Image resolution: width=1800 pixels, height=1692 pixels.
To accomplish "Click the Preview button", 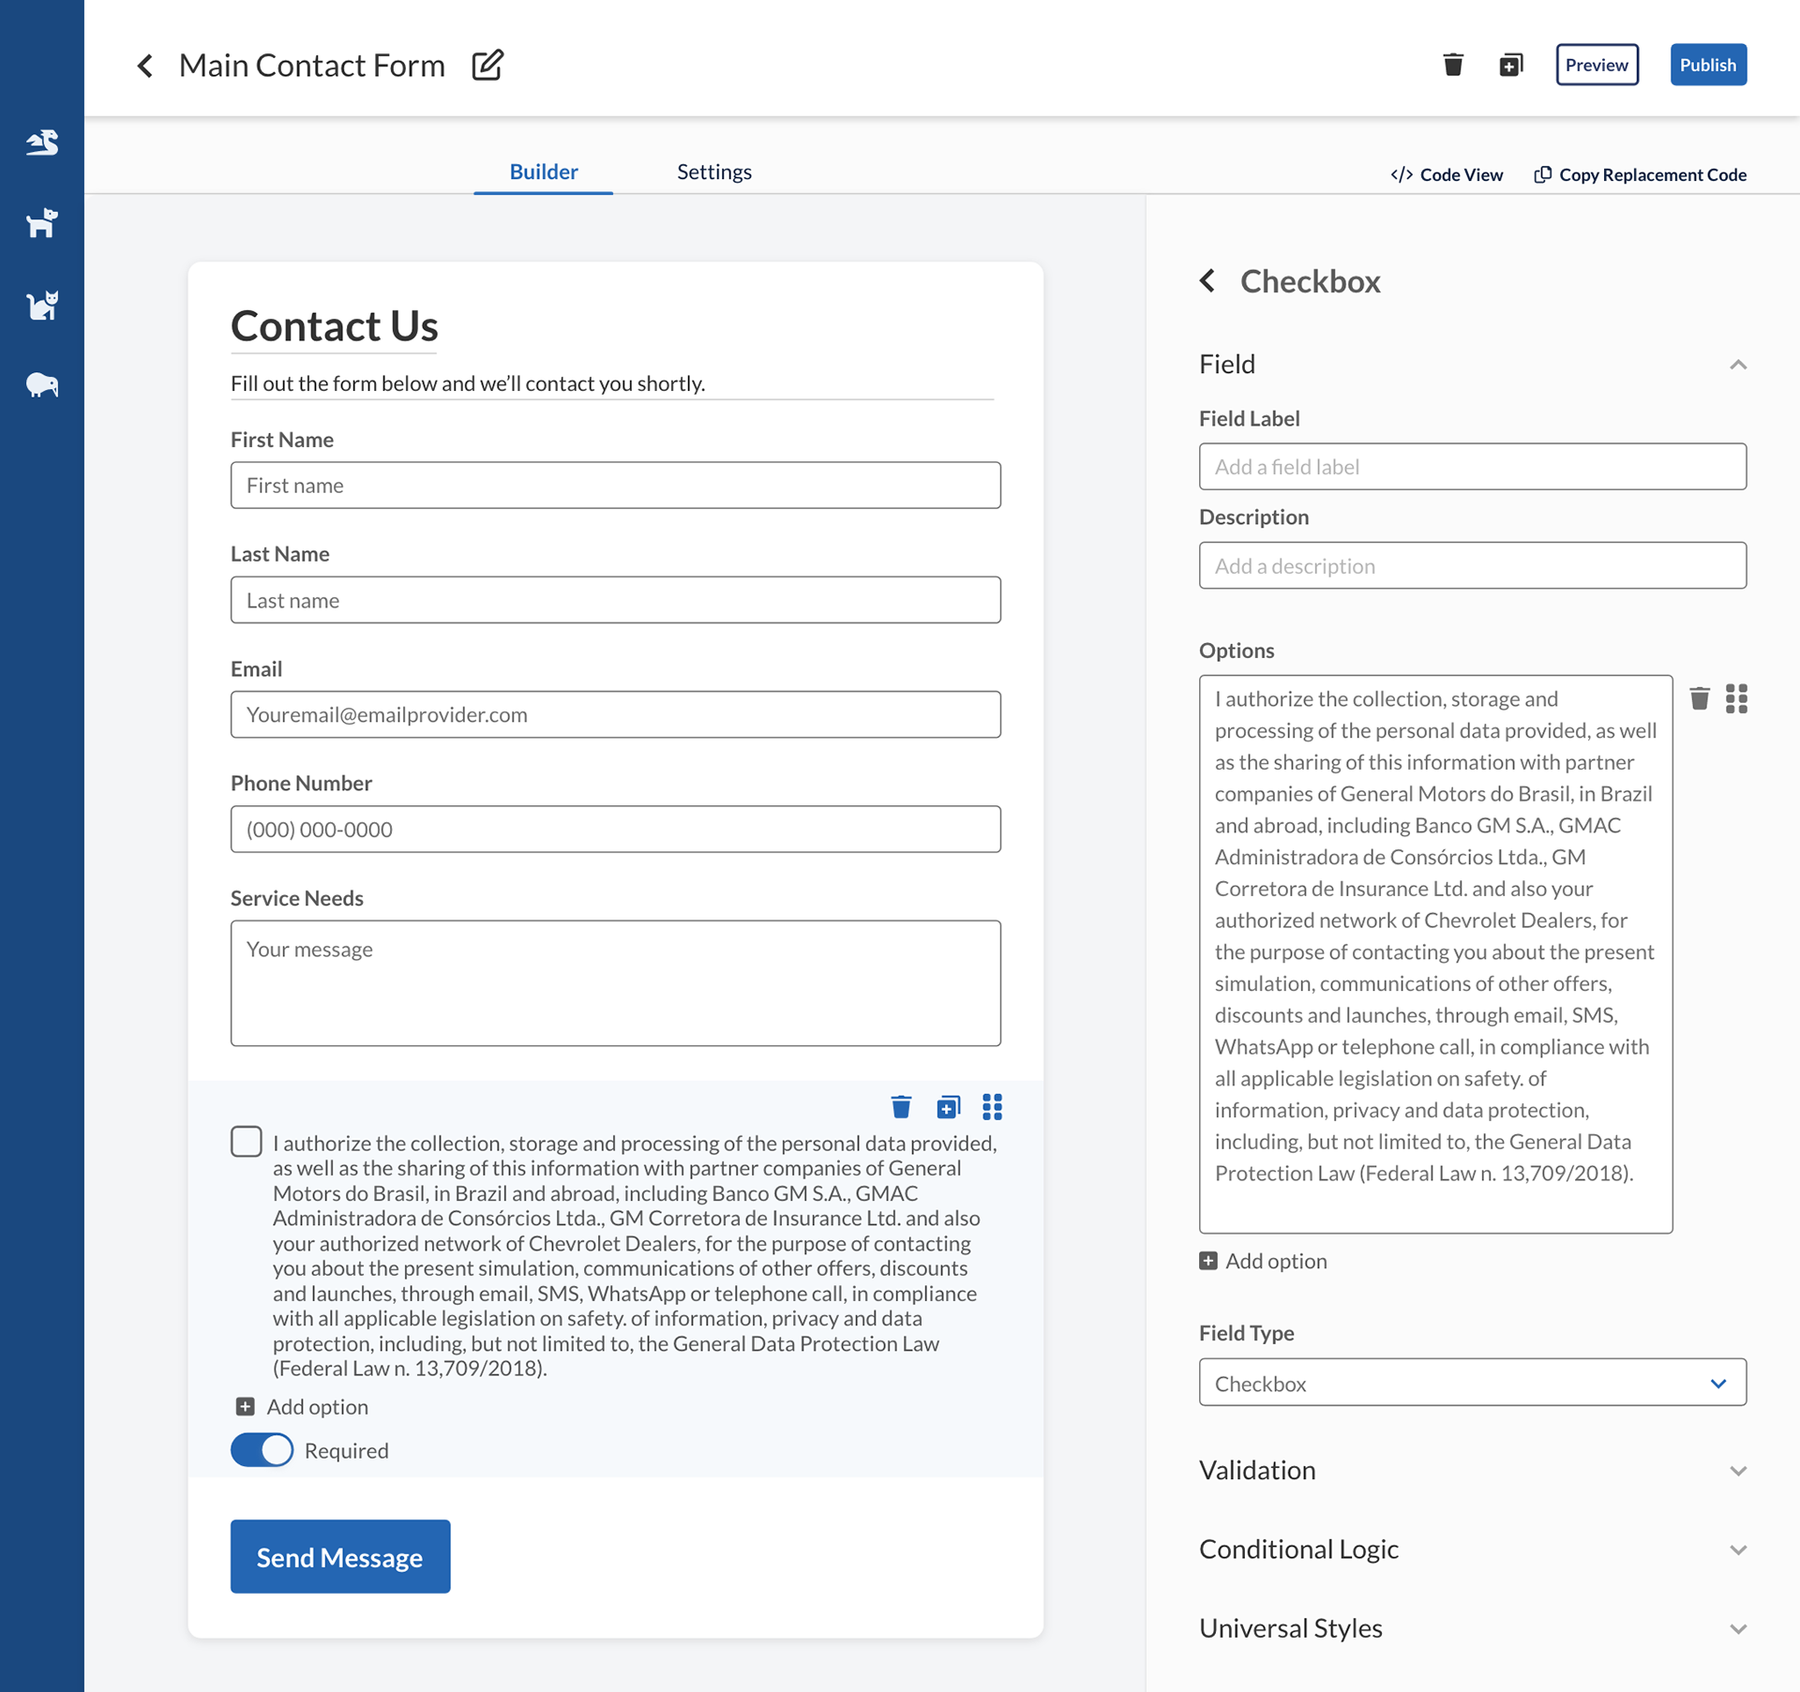I will [x=1597, y=65].
